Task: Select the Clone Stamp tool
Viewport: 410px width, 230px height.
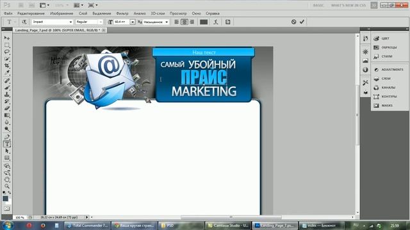Action: tap(7, 95)
